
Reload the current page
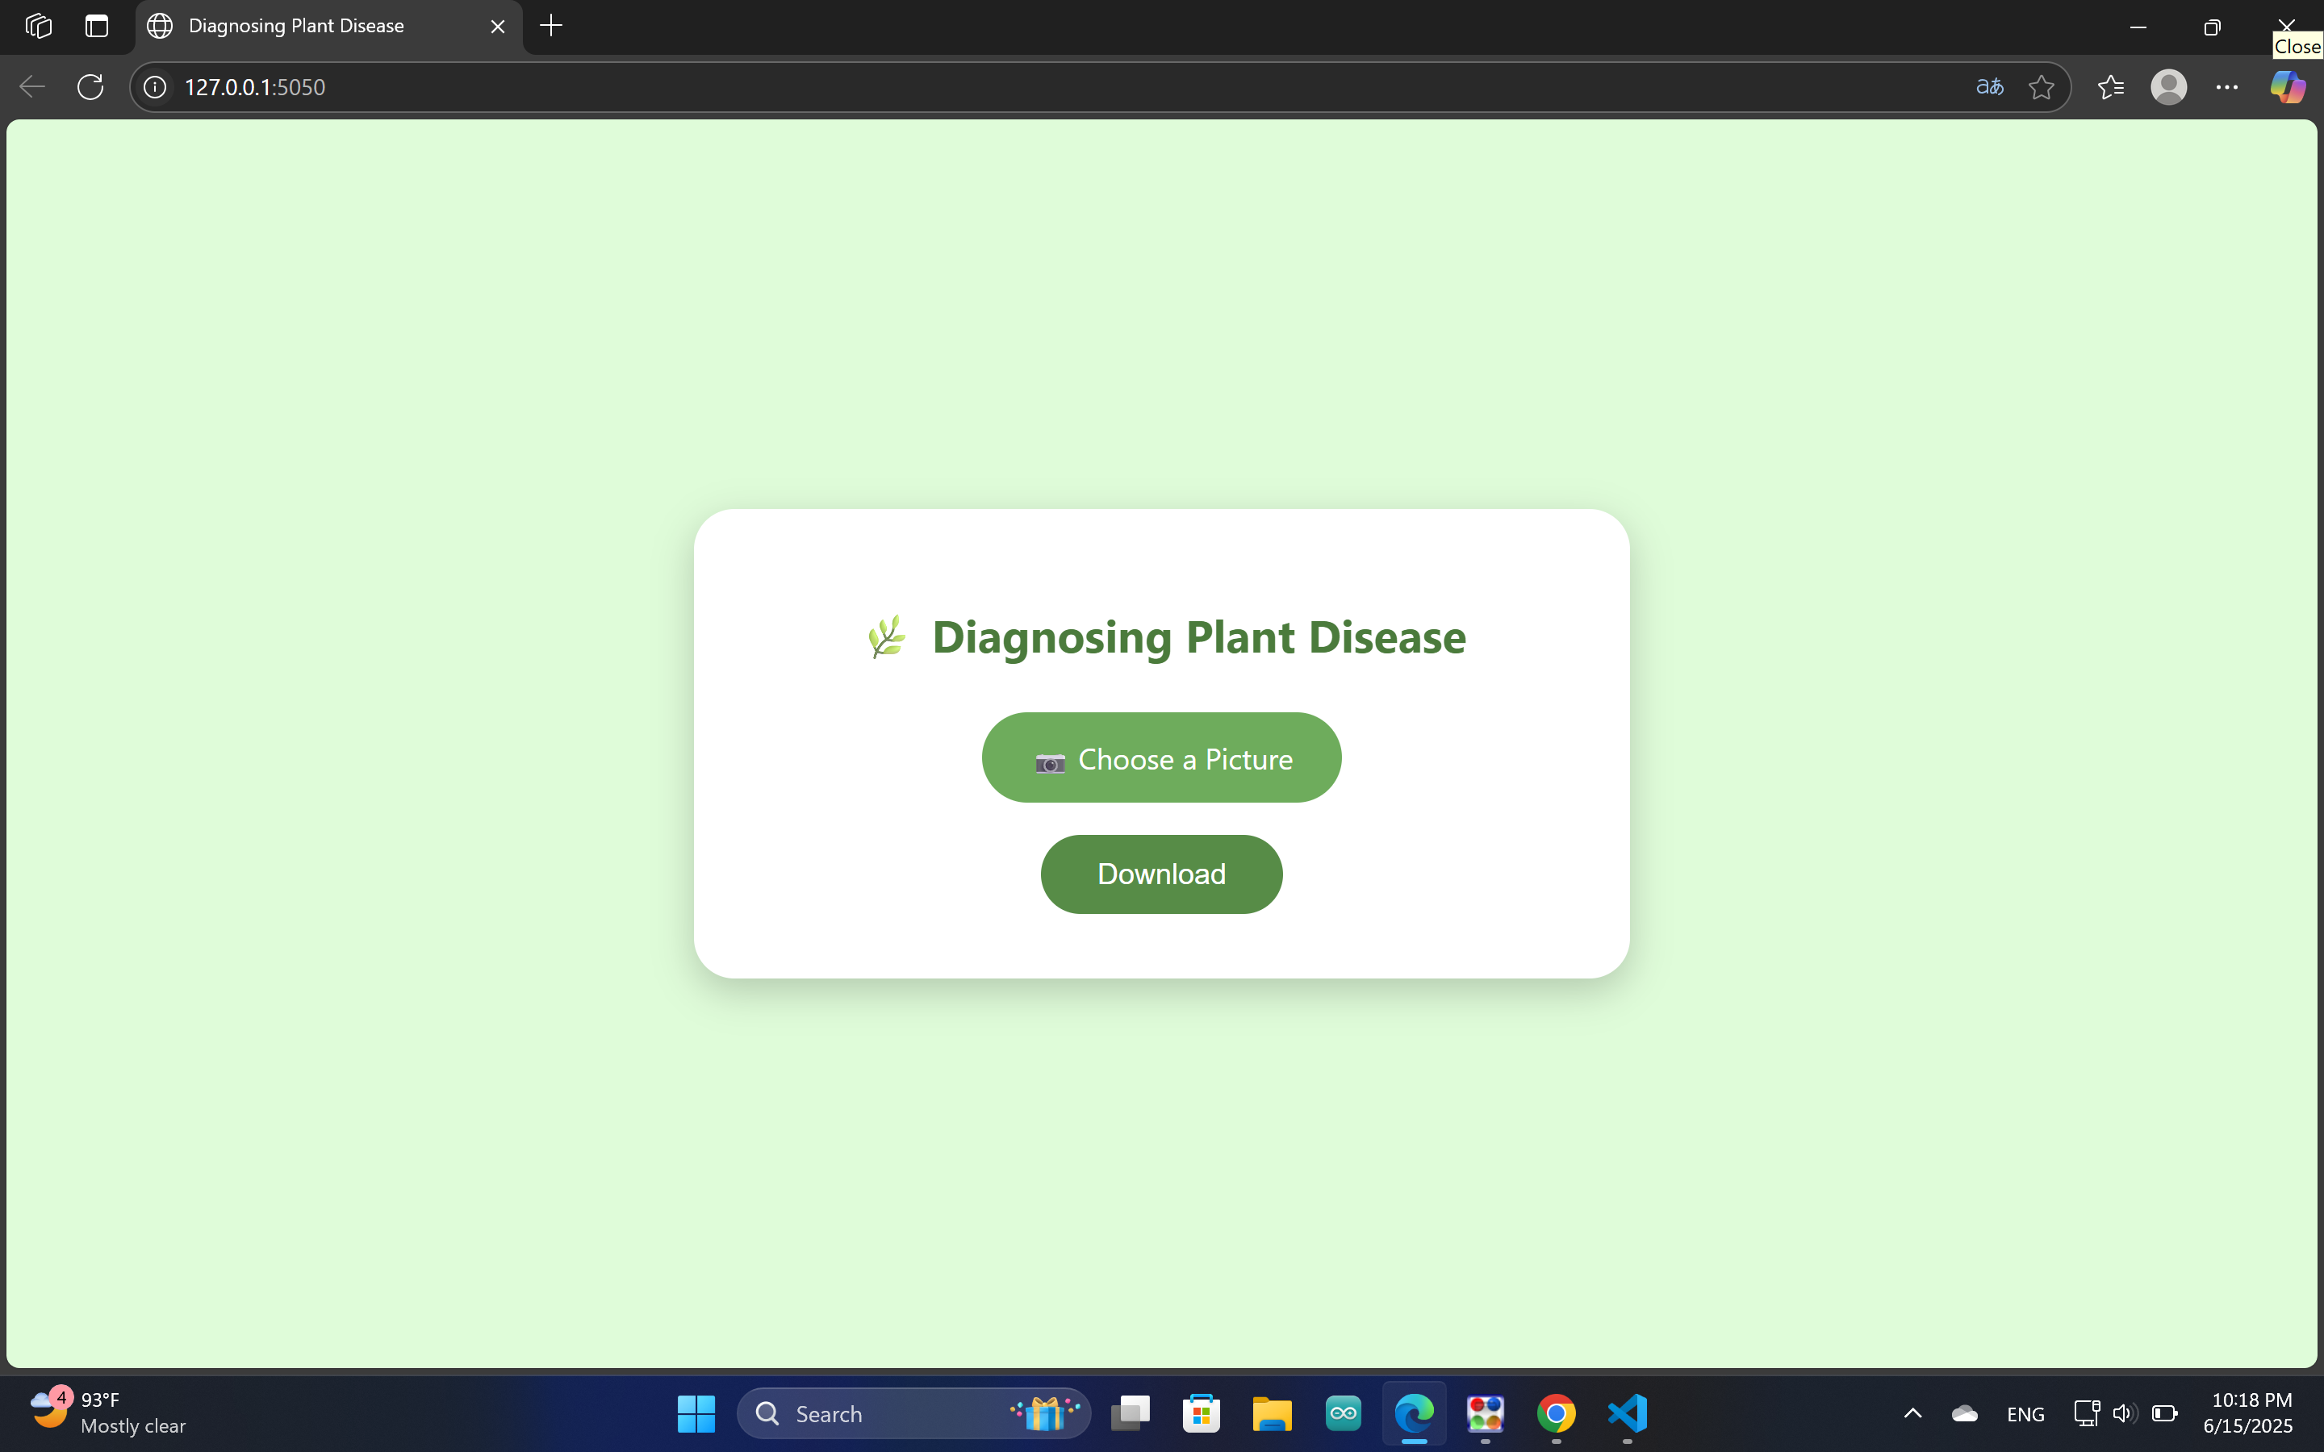click(x=90, y=86)
